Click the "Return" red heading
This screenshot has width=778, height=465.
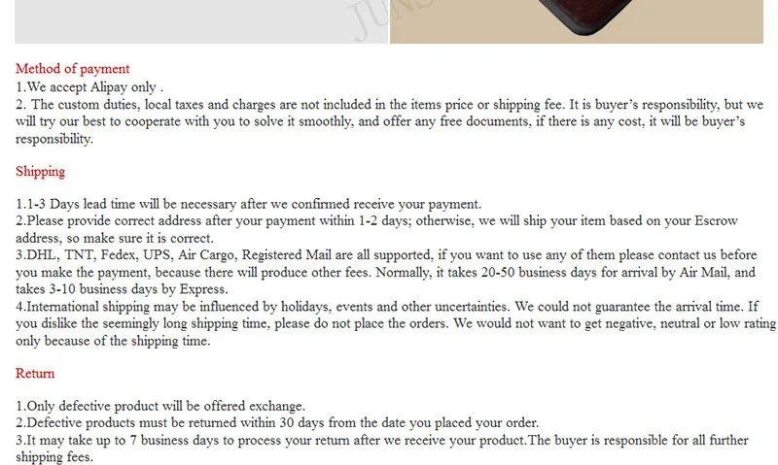click(35, 373)
